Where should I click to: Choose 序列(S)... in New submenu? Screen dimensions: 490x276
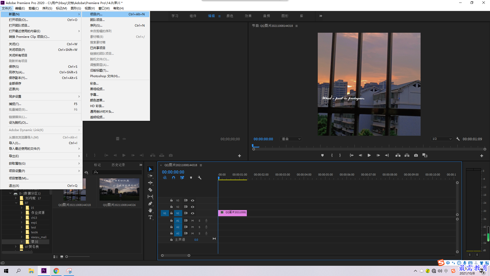(x=116, y=26)
